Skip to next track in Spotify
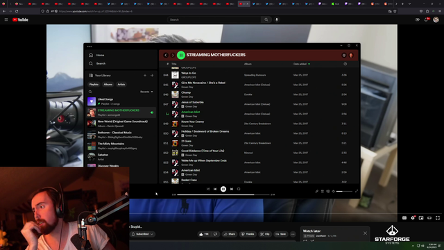The width and height of the screenshot is (444, 250). [232, 189]
